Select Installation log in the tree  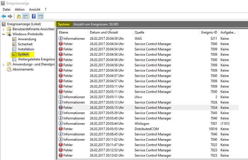click(26, 49)
